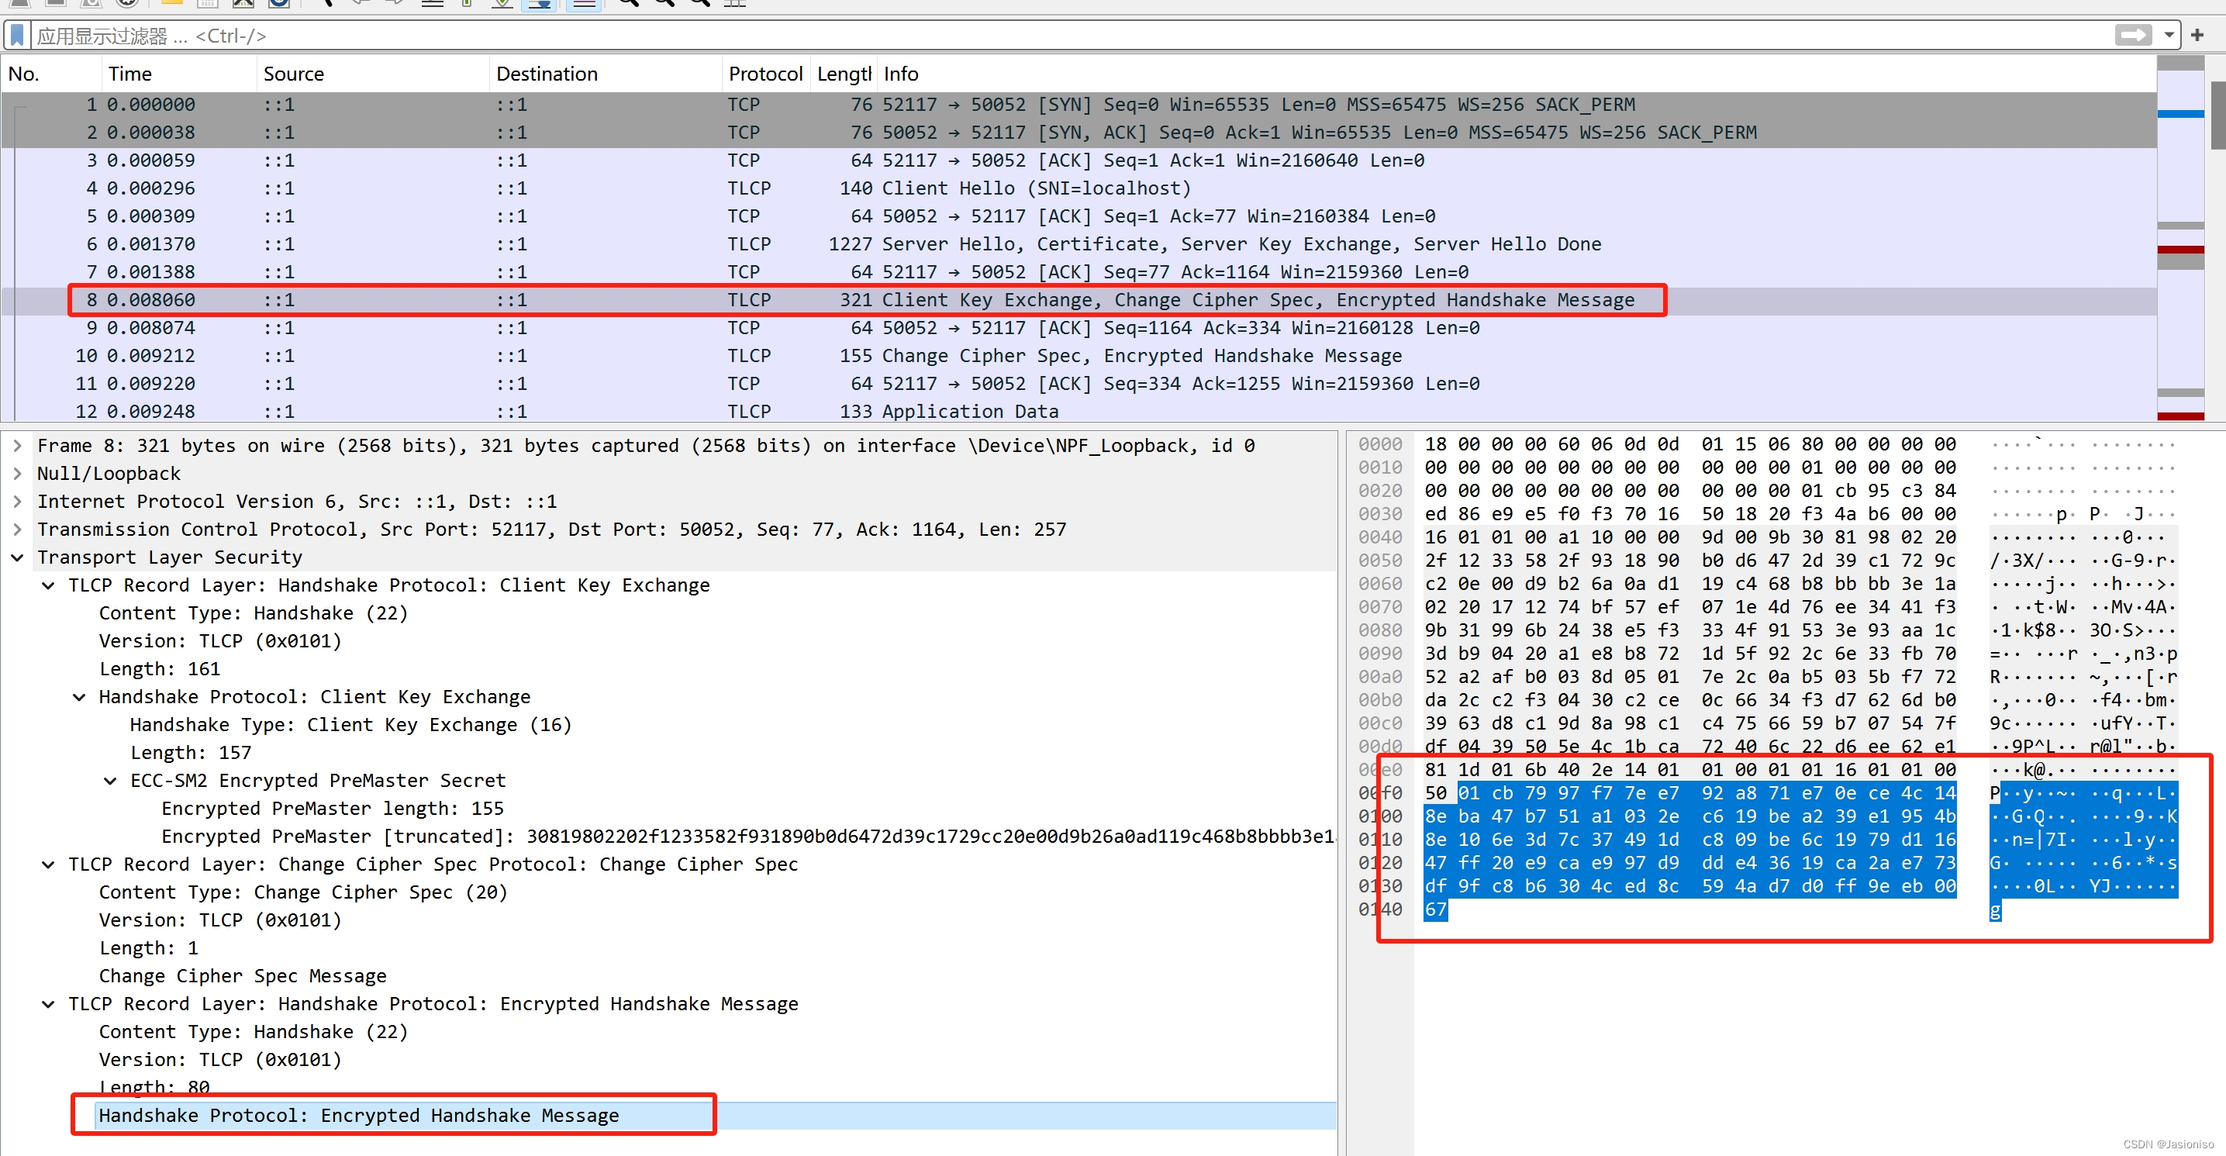Sort packets by Time column header
The height and width of the screenshot is (1156, 2226).
pos(129,74)
